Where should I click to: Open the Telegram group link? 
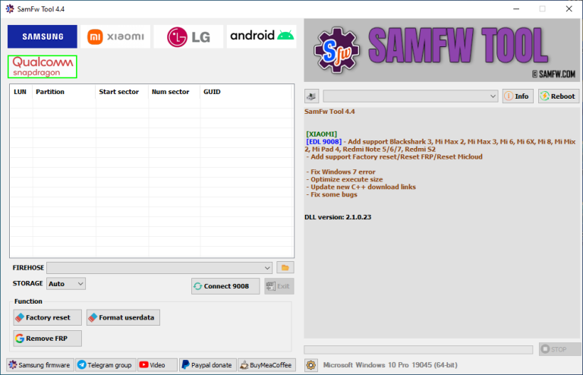click(x=105, y=365)
